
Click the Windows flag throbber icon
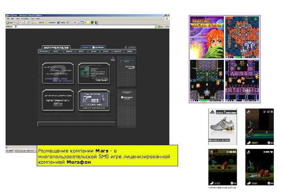pyautogui.click(x=167, y=19)
